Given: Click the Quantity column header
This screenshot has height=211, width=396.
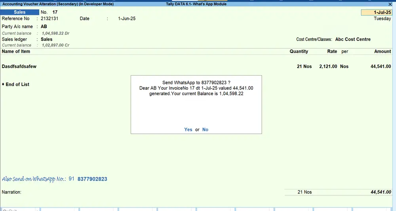Looking at the screenshot, I should pyautogui.click(x=299, y=51).
